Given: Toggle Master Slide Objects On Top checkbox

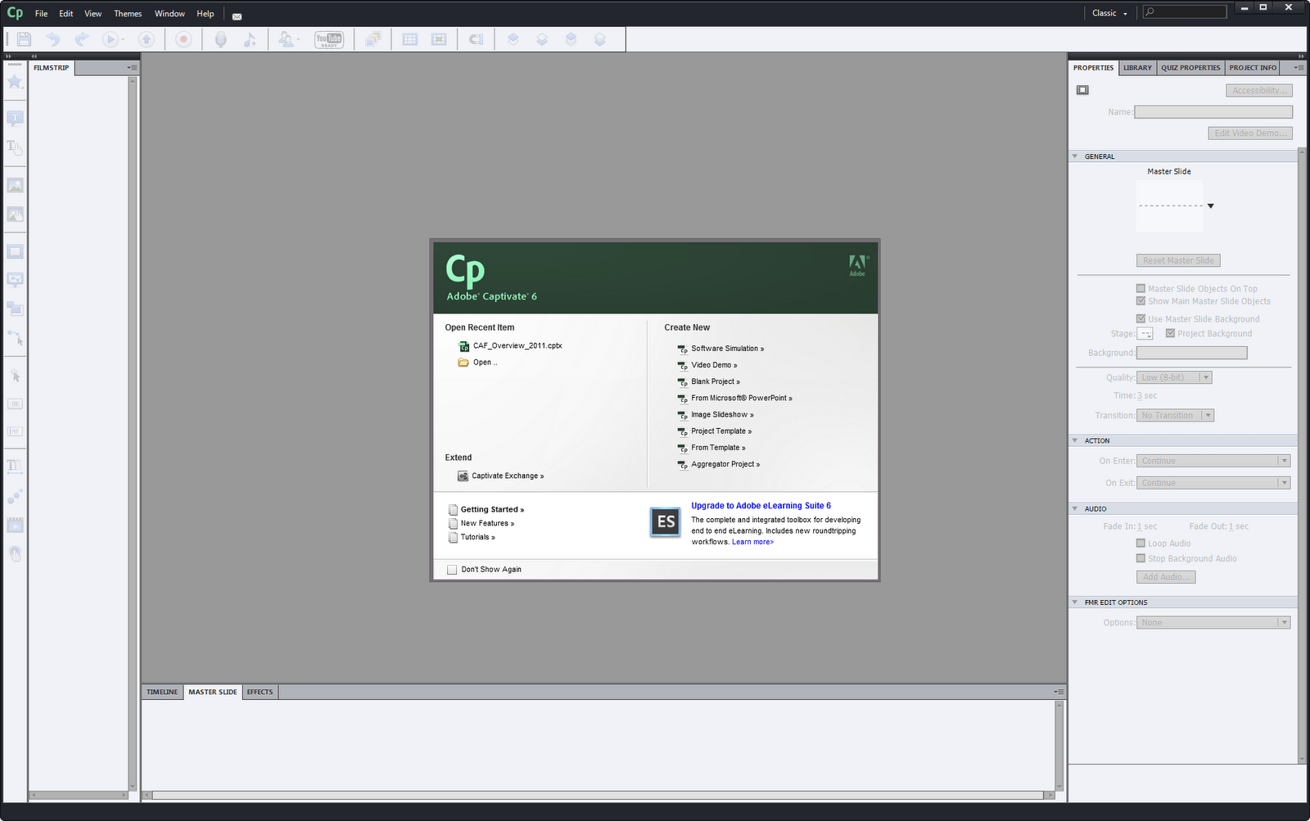Looking at the screenshot, I should click(1141, 288).
